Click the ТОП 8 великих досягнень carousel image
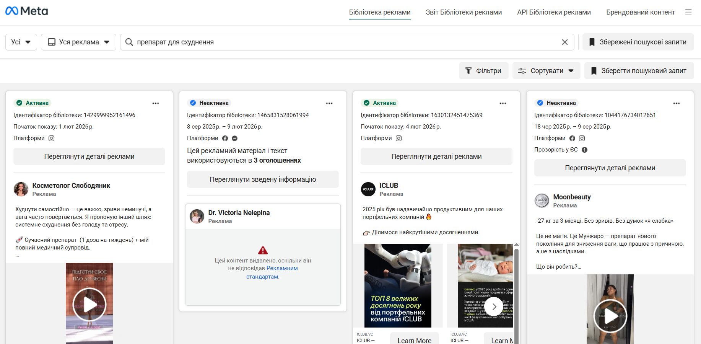This screenshot has height=344, width=701. click(398, 285)
